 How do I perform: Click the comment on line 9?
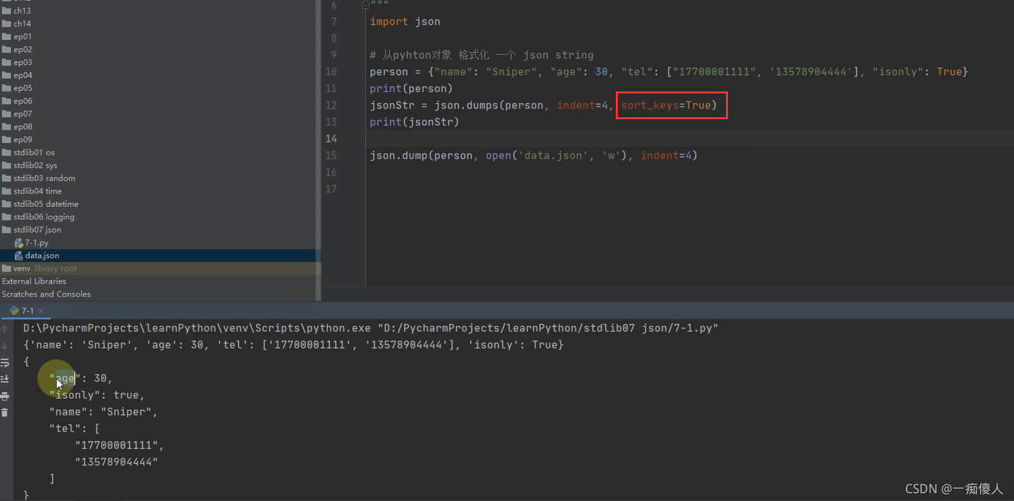[x=482, y=55]
